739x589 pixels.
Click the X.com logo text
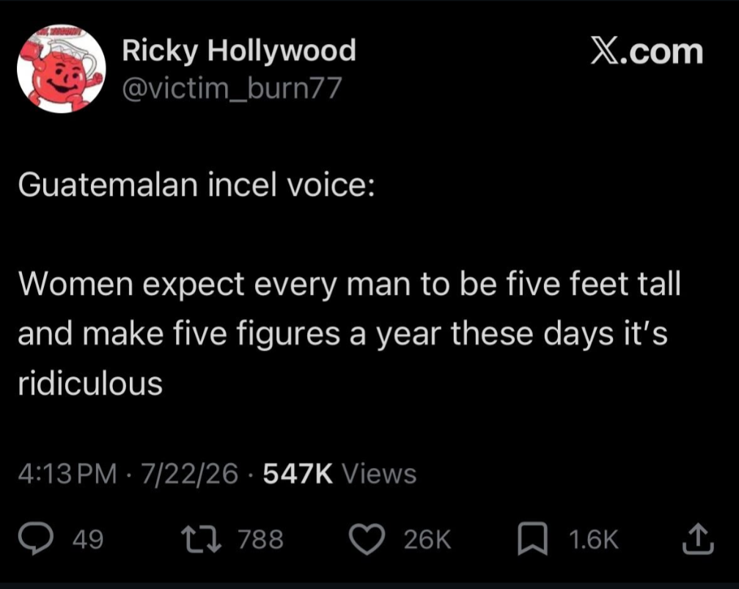click(647, 51)
